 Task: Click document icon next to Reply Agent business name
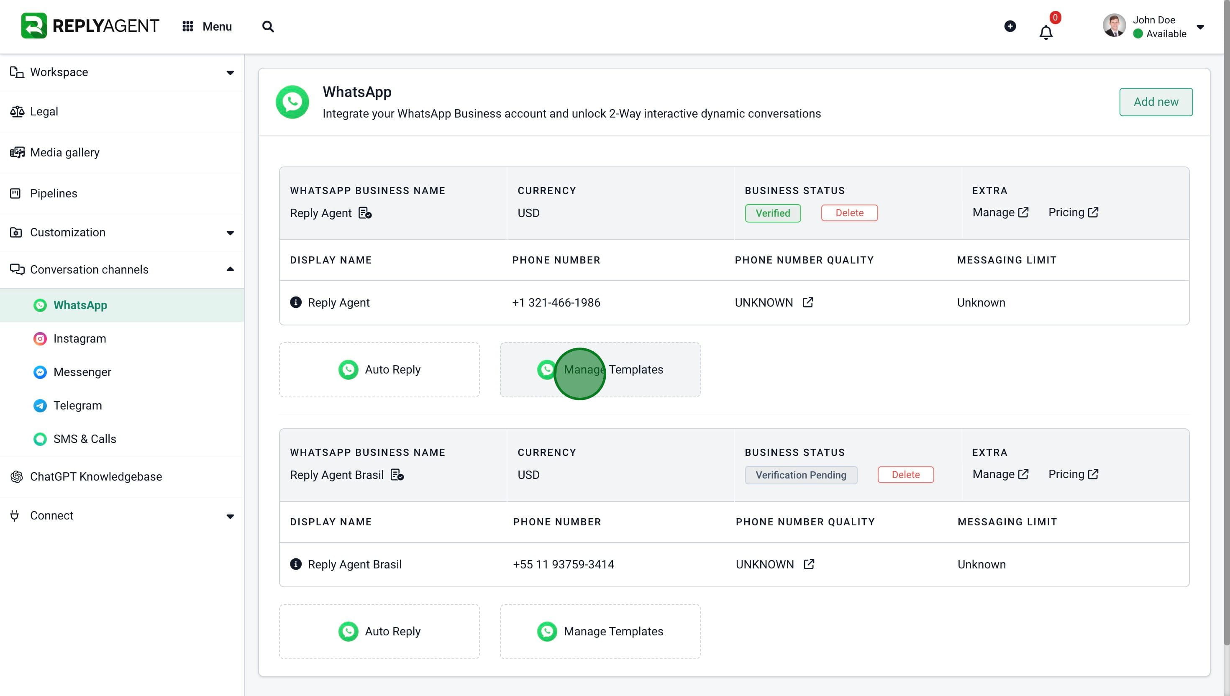click(x=365, y=213)
